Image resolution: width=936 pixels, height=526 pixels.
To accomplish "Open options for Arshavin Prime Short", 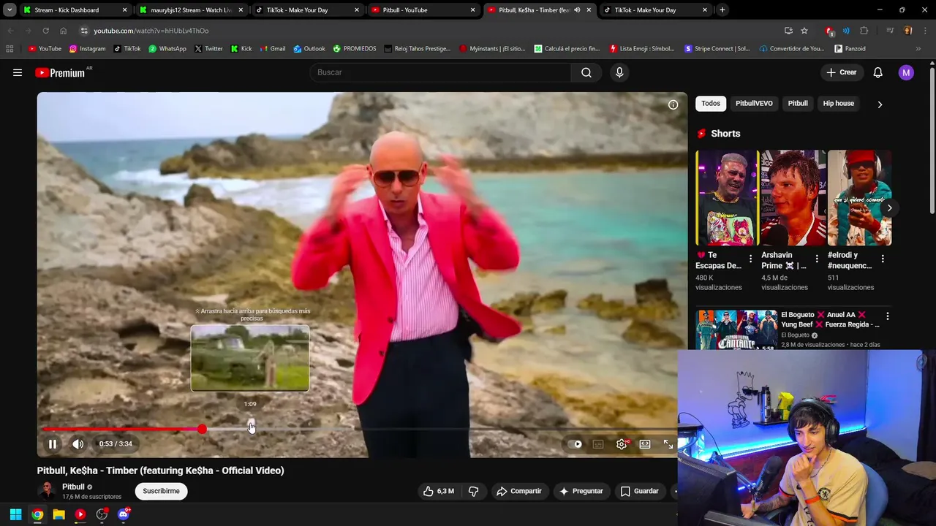I will tap(816, 259).
